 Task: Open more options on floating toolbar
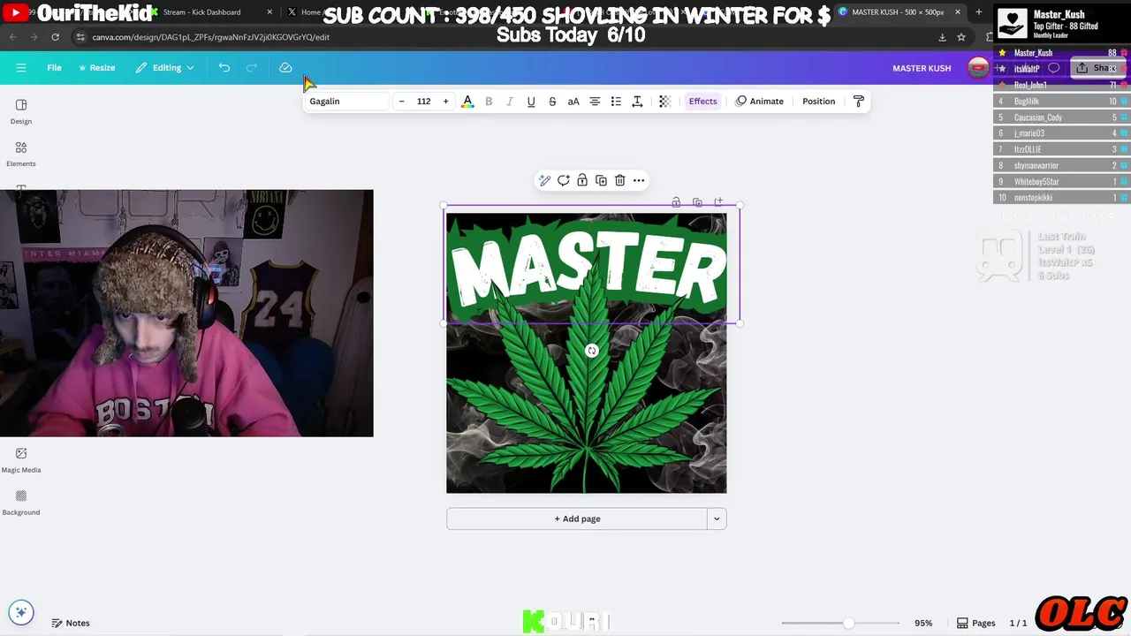pos(639,180)
